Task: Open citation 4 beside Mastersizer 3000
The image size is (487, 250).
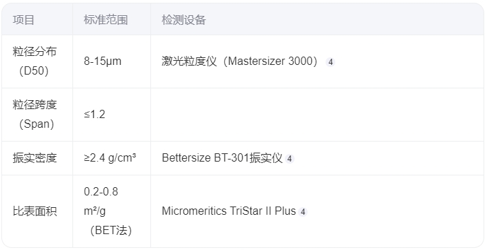Action: (x=330, y=62)
